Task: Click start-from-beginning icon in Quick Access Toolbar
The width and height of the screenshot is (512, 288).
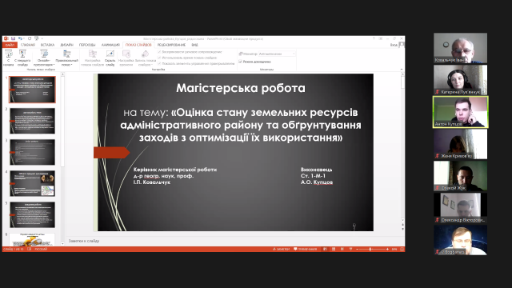Action: pos(37,38)
